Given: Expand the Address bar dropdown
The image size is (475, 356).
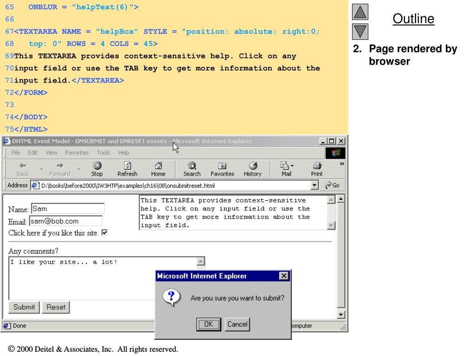Looking at the screenshot, I should click(315, 185).
